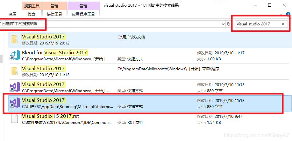Minimize the Explorer window

click(255, 5)
